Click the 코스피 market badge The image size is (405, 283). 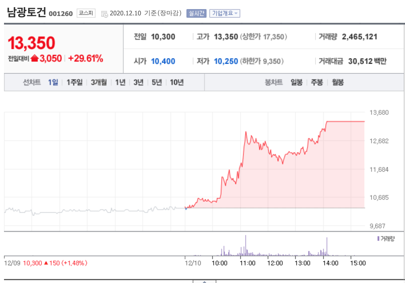tap(86, 13)
